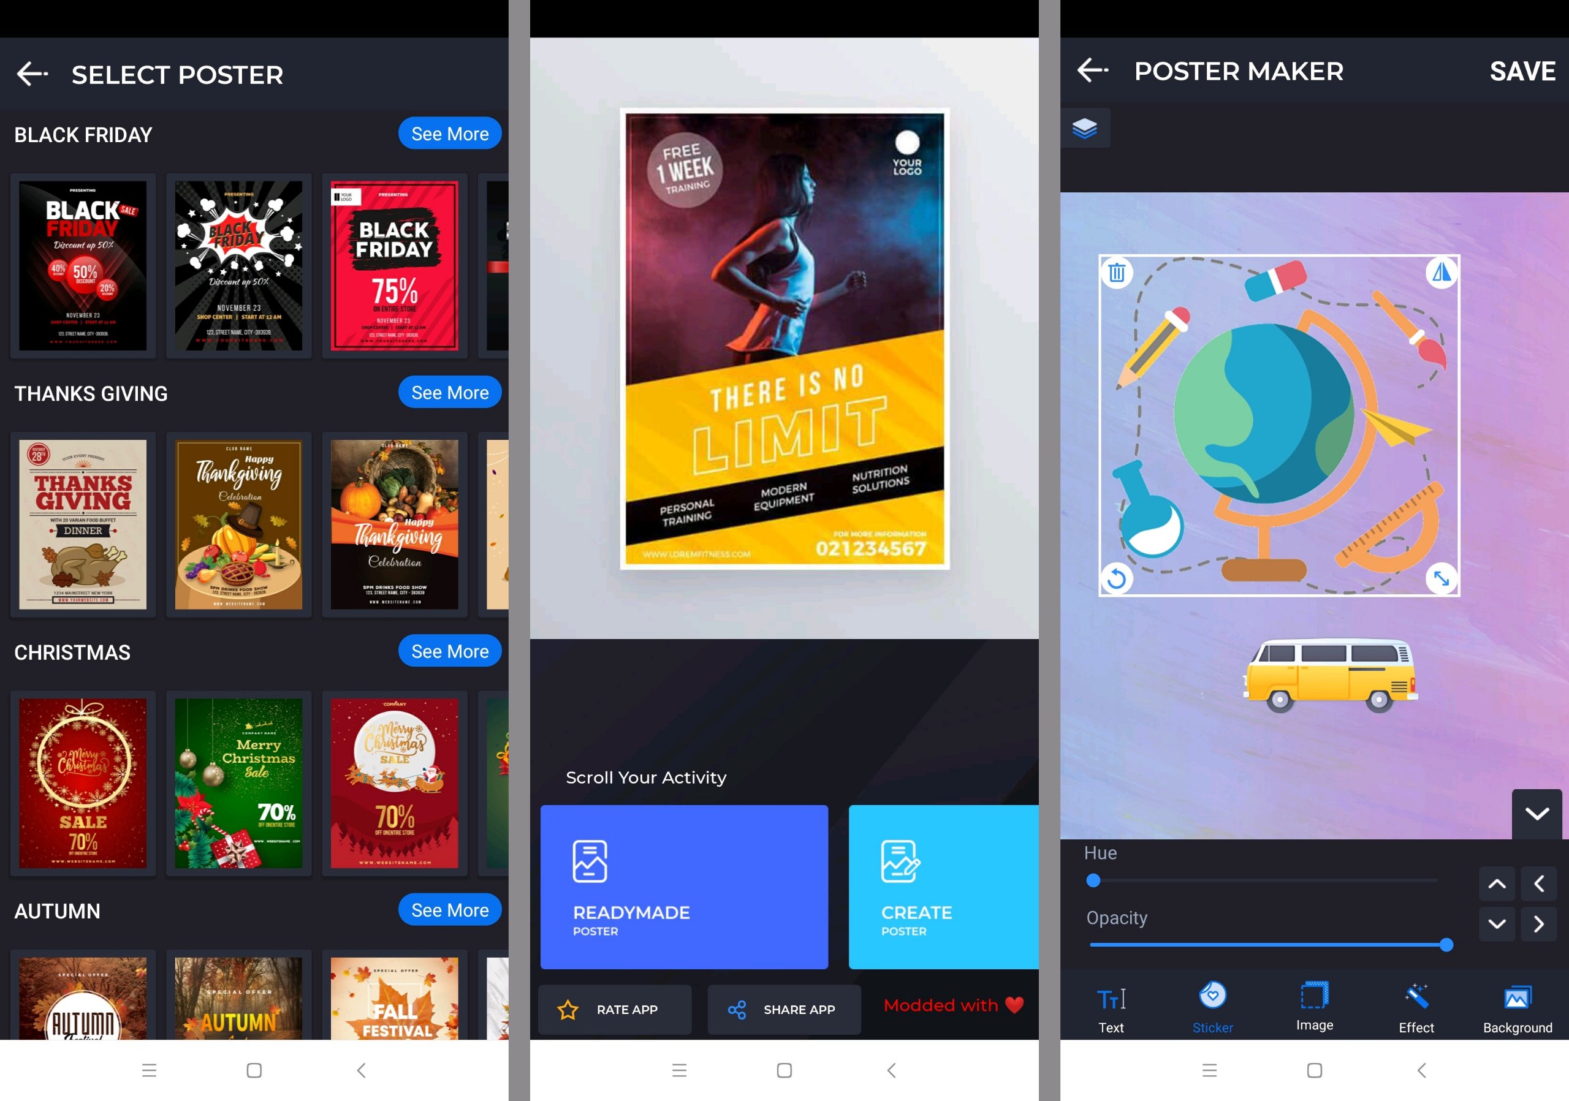See More Black Friday posters
Screen dimensions: 1569x1101
(450, 134)
